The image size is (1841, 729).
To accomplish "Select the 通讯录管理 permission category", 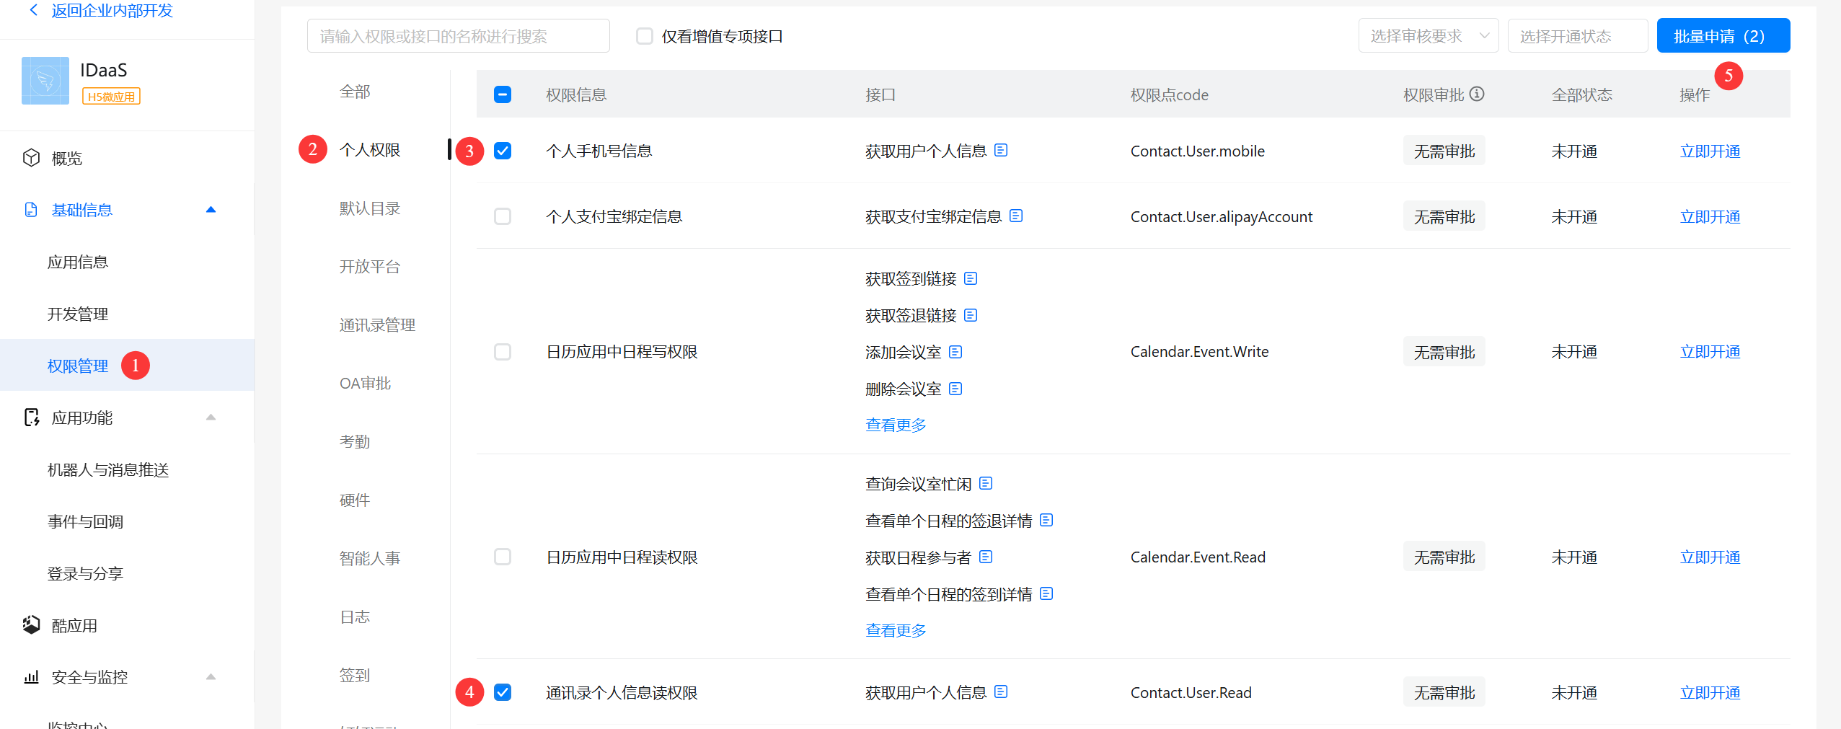I will point(377,325).
